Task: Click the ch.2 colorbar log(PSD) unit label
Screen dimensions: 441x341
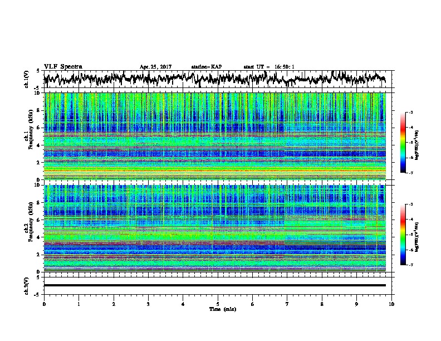Action: [417, 237]
